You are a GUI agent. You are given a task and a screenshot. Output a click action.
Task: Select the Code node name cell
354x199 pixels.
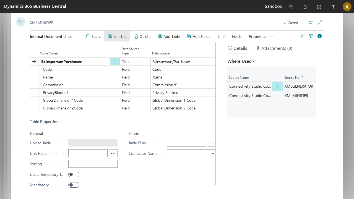74,69
